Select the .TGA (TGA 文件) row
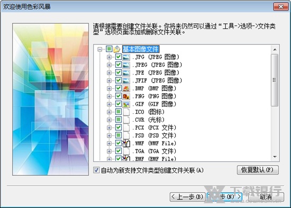 tap(154, 151)
